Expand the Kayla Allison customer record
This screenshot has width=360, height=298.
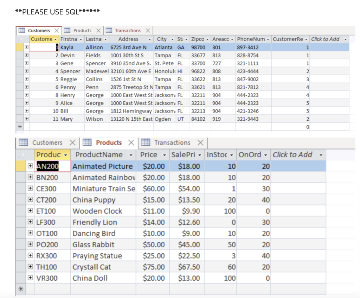point(27,47)
